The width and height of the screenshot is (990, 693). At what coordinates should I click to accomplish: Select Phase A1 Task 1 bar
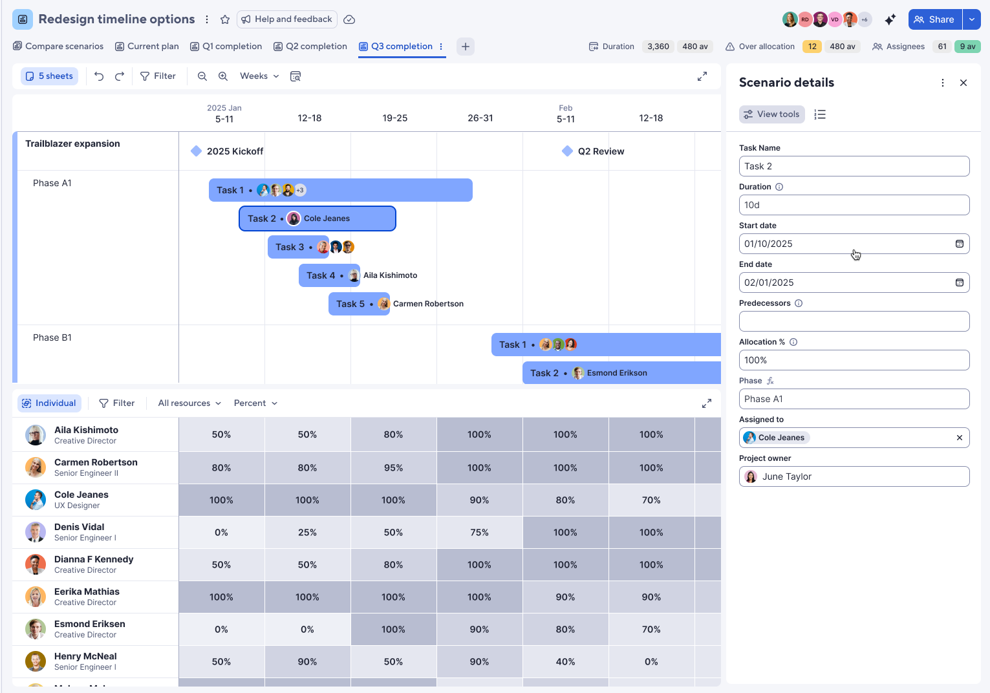pyautogui.click(x=341, y=190)
